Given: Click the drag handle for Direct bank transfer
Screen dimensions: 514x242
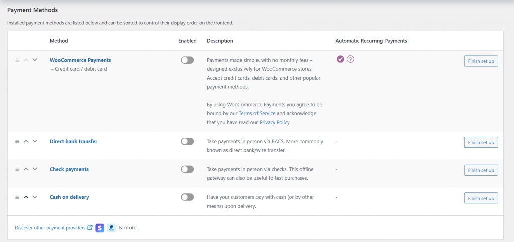Looking at the screenshot, I should (x=17, y=141).
